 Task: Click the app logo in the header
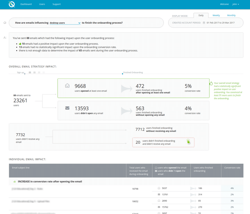tap(11, 4)
